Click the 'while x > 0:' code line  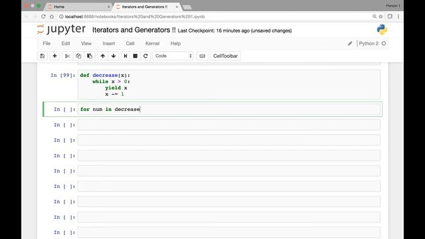(111, 82)
